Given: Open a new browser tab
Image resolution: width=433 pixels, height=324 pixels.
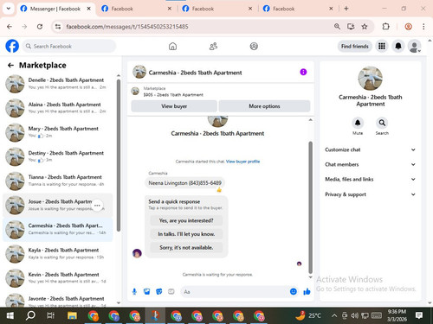Looking at the screenshot, I should (x=346, y=9).
